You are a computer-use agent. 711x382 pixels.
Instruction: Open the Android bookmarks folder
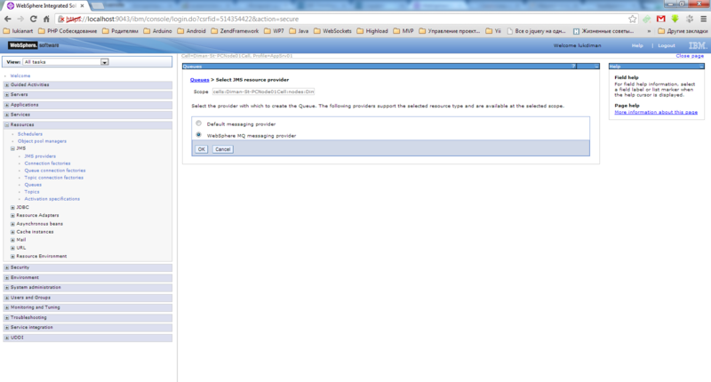click(x=191, y=31)
